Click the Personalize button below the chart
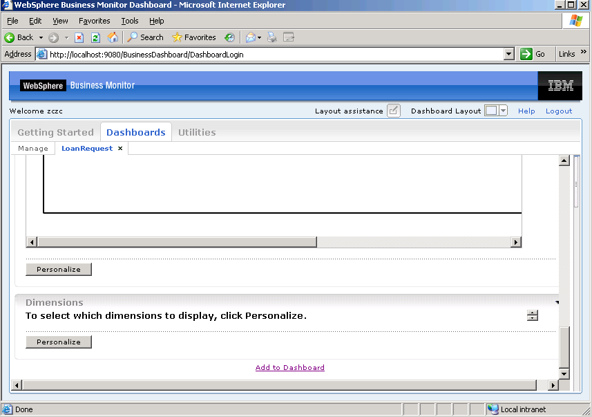 59,269
